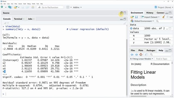The image size is (174, 98).
Task: Select the Packages tab
Action: click(151, 50)
